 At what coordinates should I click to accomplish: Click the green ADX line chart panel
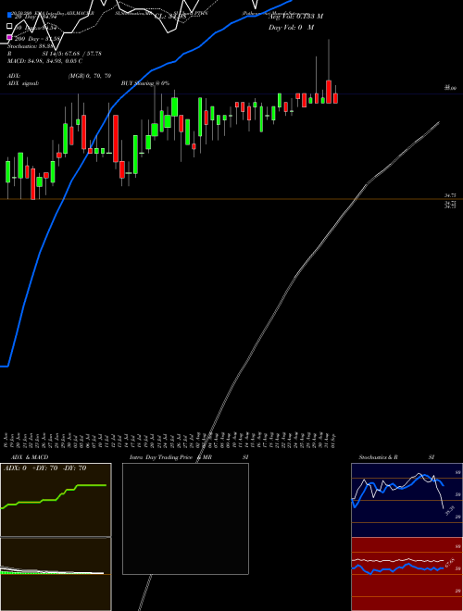(x=56, y=500)
